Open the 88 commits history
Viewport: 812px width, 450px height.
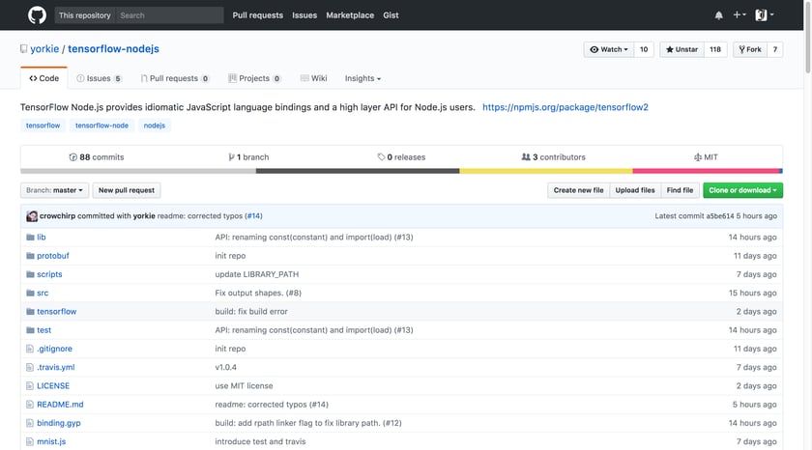tap(97, 157)
